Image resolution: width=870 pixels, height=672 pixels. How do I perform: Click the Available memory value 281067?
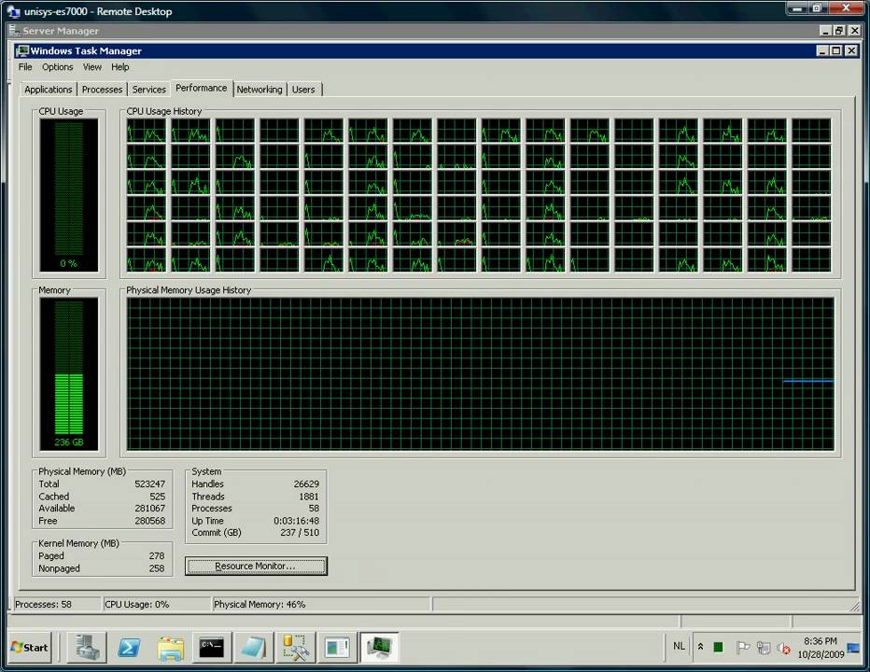[x=149, y=509]
